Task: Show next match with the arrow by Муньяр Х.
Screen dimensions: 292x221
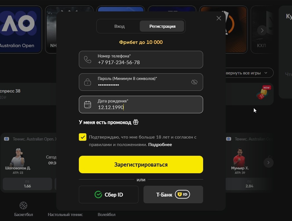Action: [x=268, y=162]
